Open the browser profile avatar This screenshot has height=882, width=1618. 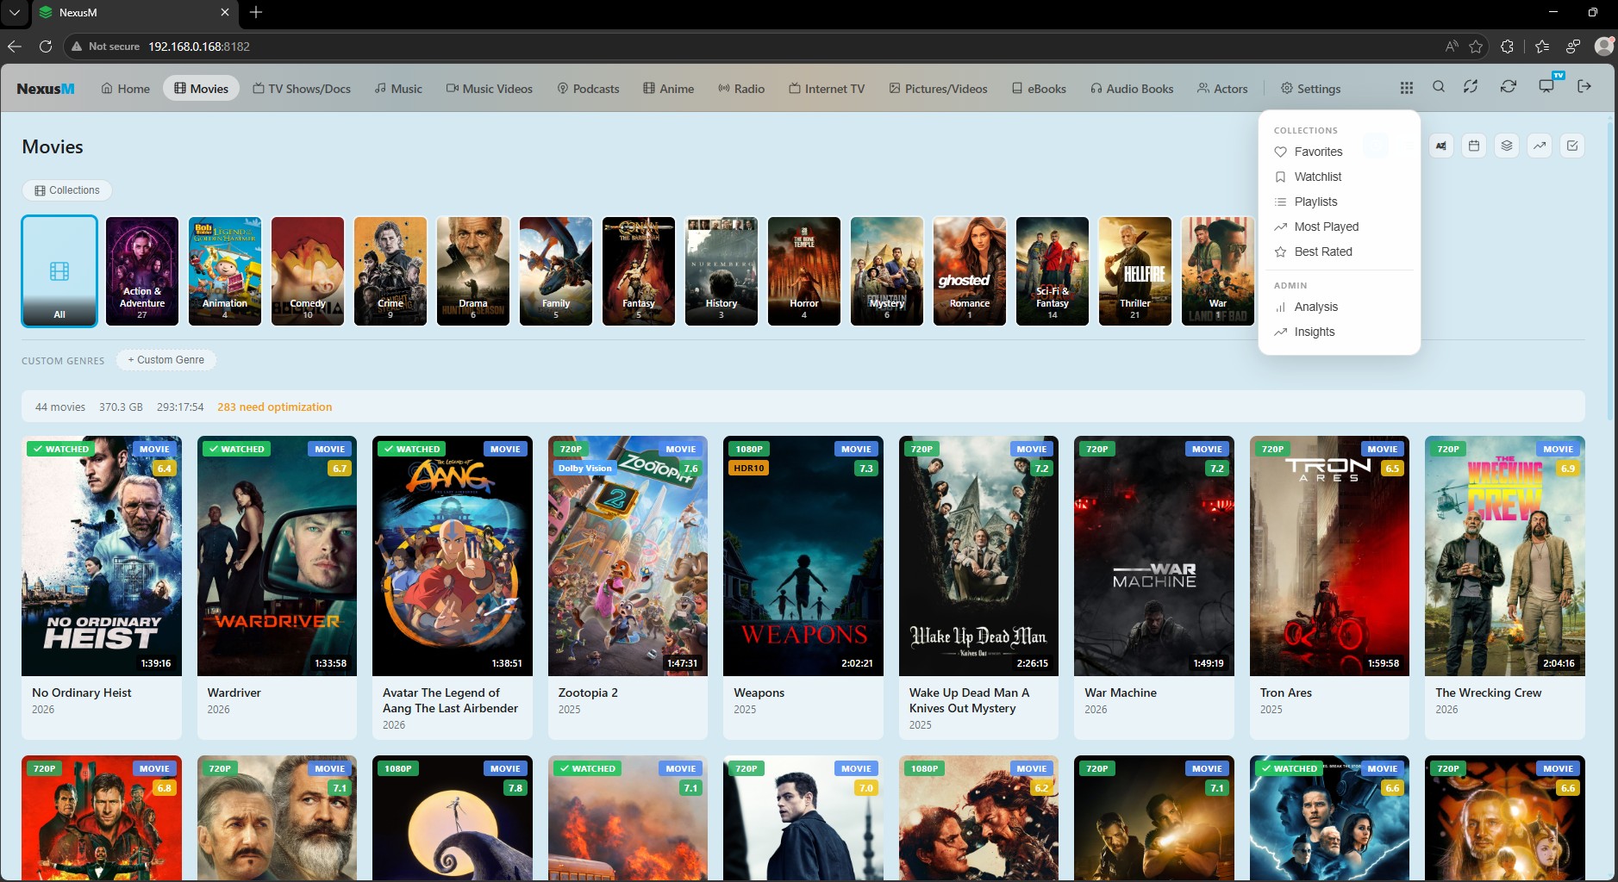pos(1604,47)
